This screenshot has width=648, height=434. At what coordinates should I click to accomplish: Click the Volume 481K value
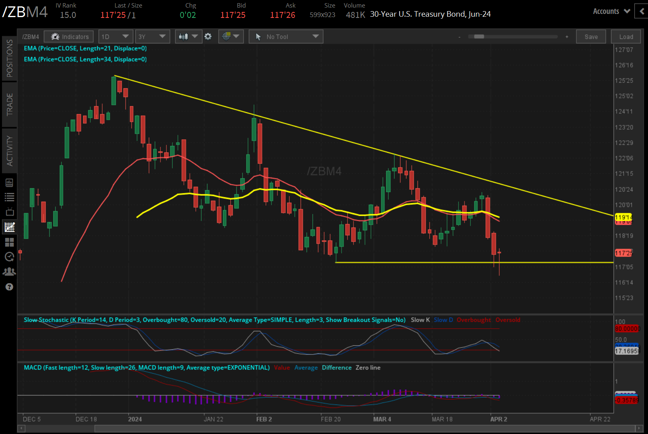pos(355,15)
